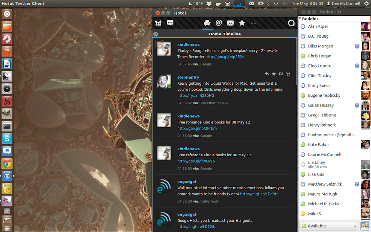Open the messaging envelope indicator
Screen dimensions: 371x232
pos(251,3)
